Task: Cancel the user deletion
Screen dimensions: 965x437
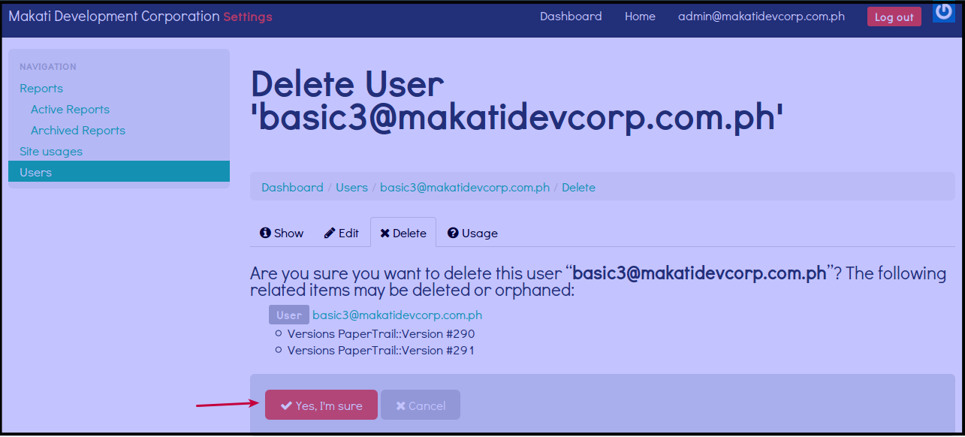Action: pos(421,405)
